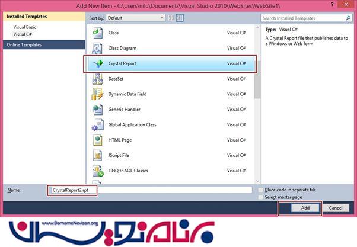Click the DataSet template icon
357x247 pixels.
pos(98,79)
